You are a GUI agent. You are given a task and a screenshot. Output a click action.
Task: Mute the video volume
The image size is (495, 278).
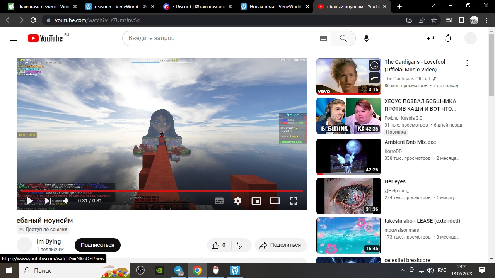(x=66, y=201)
